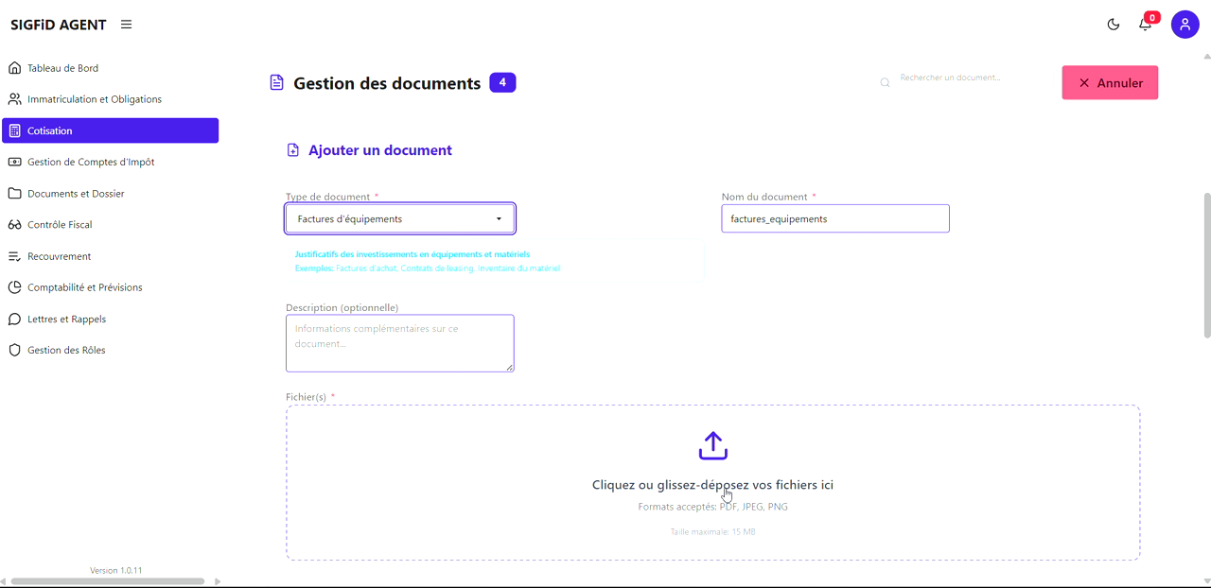Image resolution: width=1211 pixels, height=588 pixels.
Task: Select the Contrôle Fiscal glasses icon
Action: tap(13, 224)
